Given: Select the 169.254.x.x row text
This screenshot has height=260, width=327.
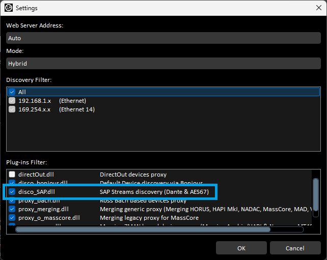Looking at the screenshot, I should tap(35, 109).
